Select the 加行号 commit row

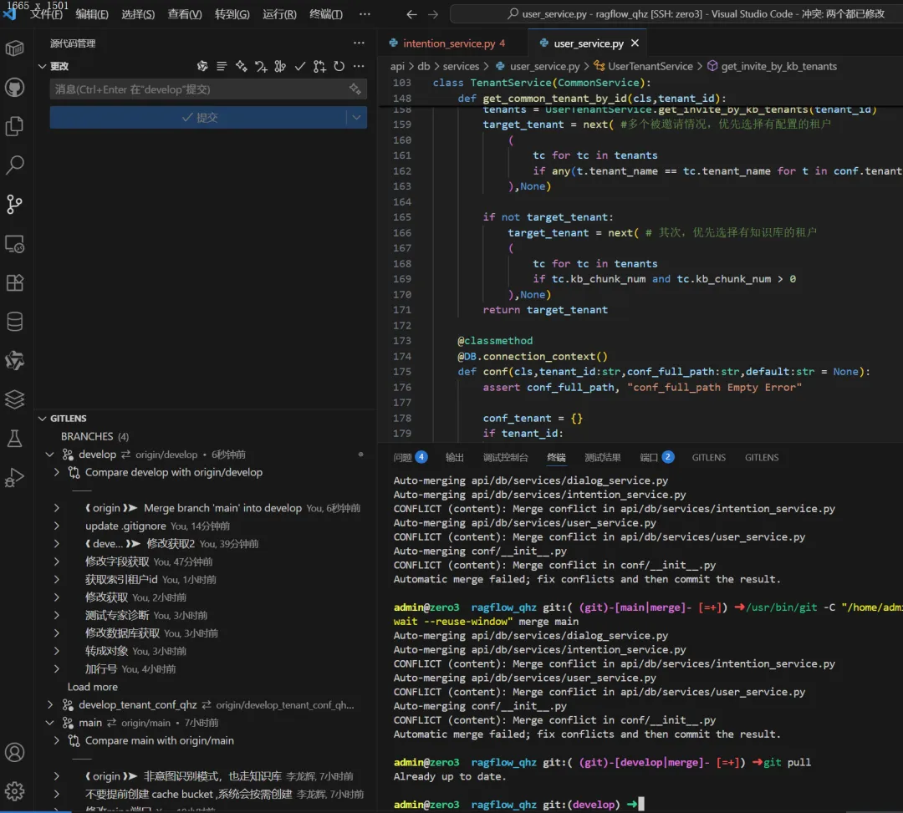tap(205, 669)
